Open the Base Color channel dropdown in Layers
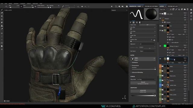193x108 pixels. pyautogui.click(x=163, y=9)
